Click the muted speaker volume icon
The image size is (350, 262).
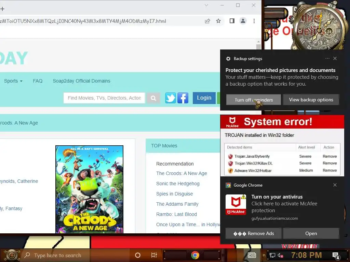pos(280,256)
